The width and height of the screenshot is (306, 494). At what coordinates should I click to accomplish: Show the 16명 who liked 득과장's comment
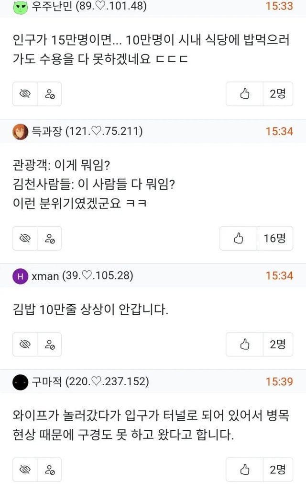(274, 238)
